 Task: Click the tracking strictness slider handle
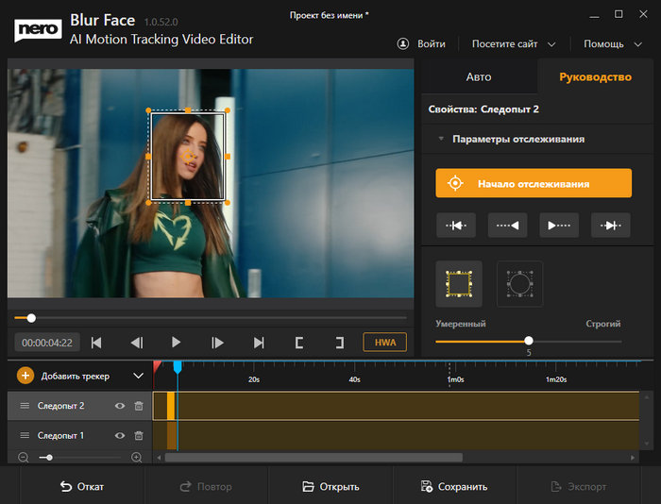pos(528,341)
